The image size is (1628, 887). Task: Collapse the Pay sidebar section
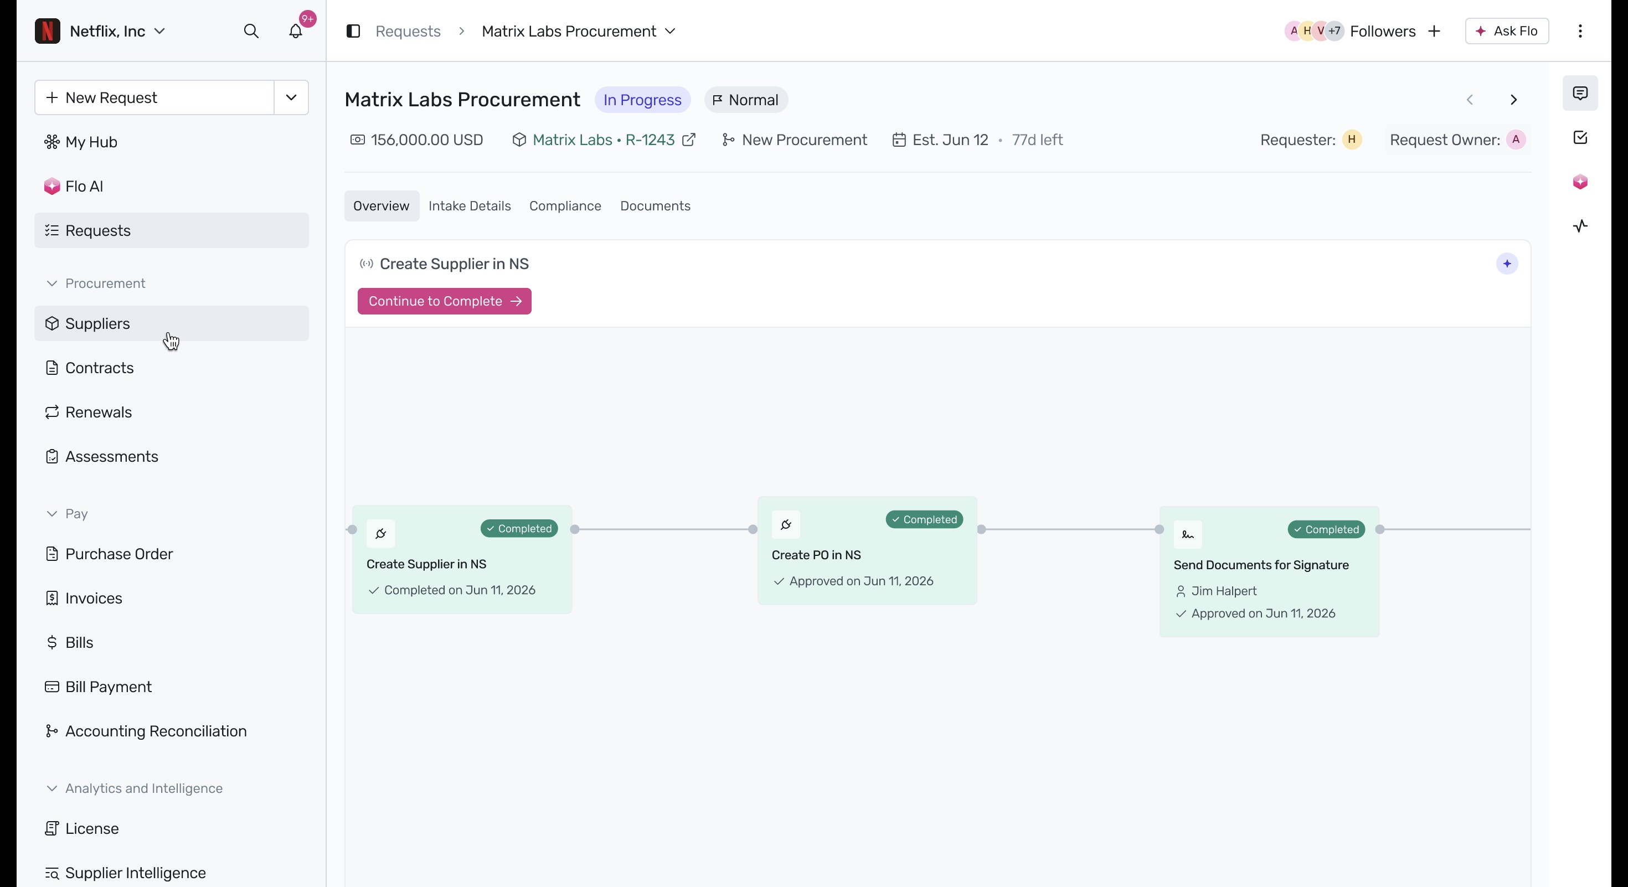coord(52,514)
